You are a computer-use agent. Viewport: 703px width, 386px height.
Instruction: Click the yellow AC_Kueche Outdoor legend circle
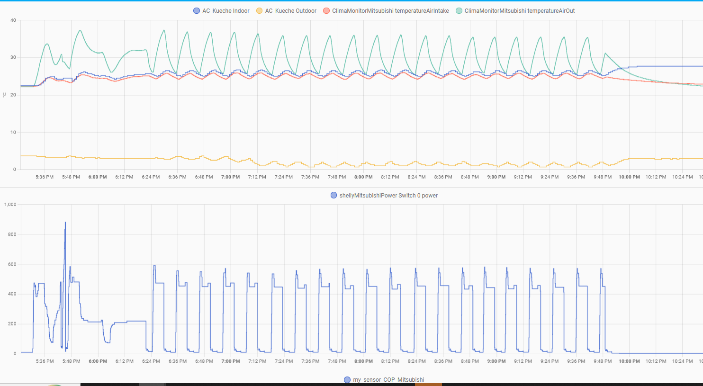click(x=259, y=11)
